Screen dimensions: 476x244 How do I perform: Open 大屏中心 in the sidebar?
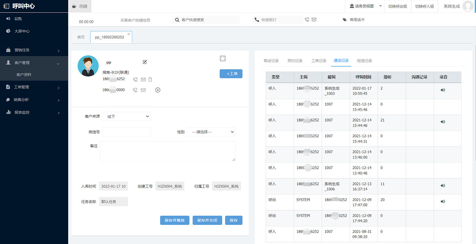point(22,31)
